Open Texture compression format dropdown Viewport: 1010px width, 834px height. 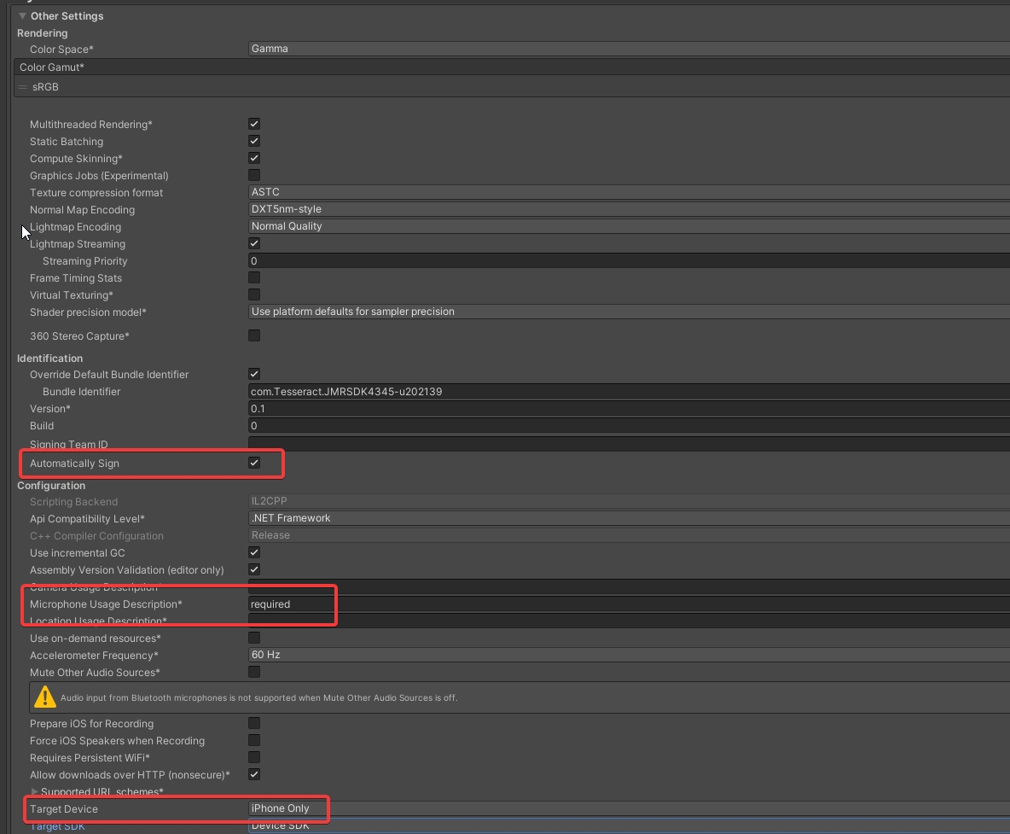coord(628,193)
